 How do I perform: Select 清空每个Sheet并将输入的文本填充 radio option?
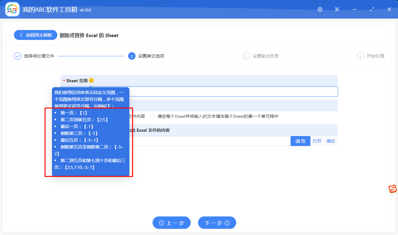click(x=152, y=116)
